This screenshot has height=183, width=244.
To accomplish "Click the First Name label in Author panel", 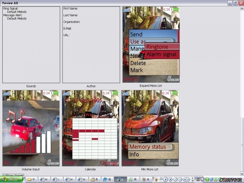I will [x=71, y=8].
